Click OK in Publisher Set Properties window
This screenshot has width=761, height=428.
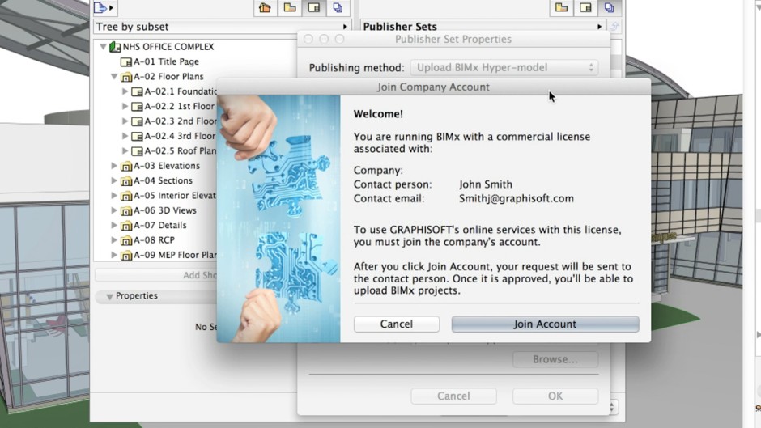coord(555,396)
